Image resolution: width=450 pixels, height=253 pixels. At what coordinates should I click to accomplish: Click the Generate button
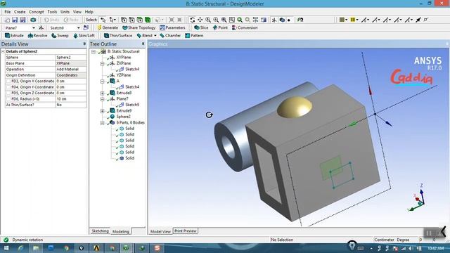pyautogui.click(x=108, y=28)
